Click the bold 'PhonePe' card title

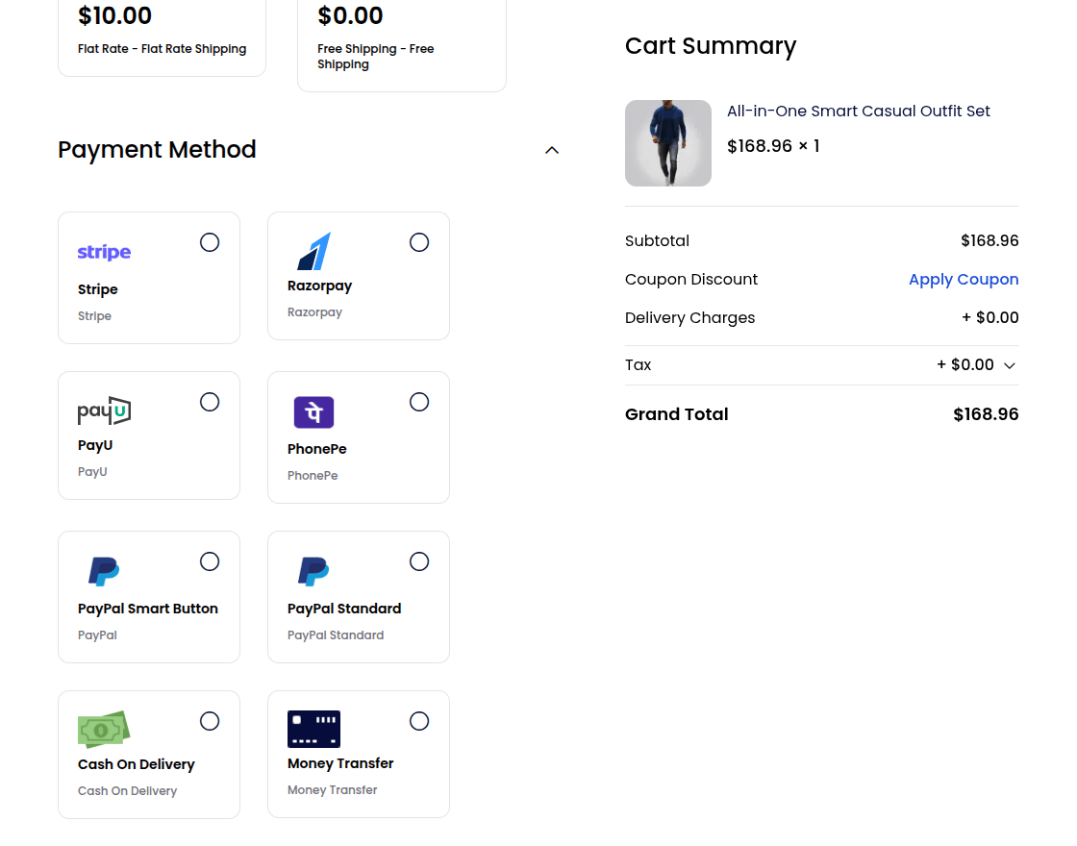click(316, 449)
